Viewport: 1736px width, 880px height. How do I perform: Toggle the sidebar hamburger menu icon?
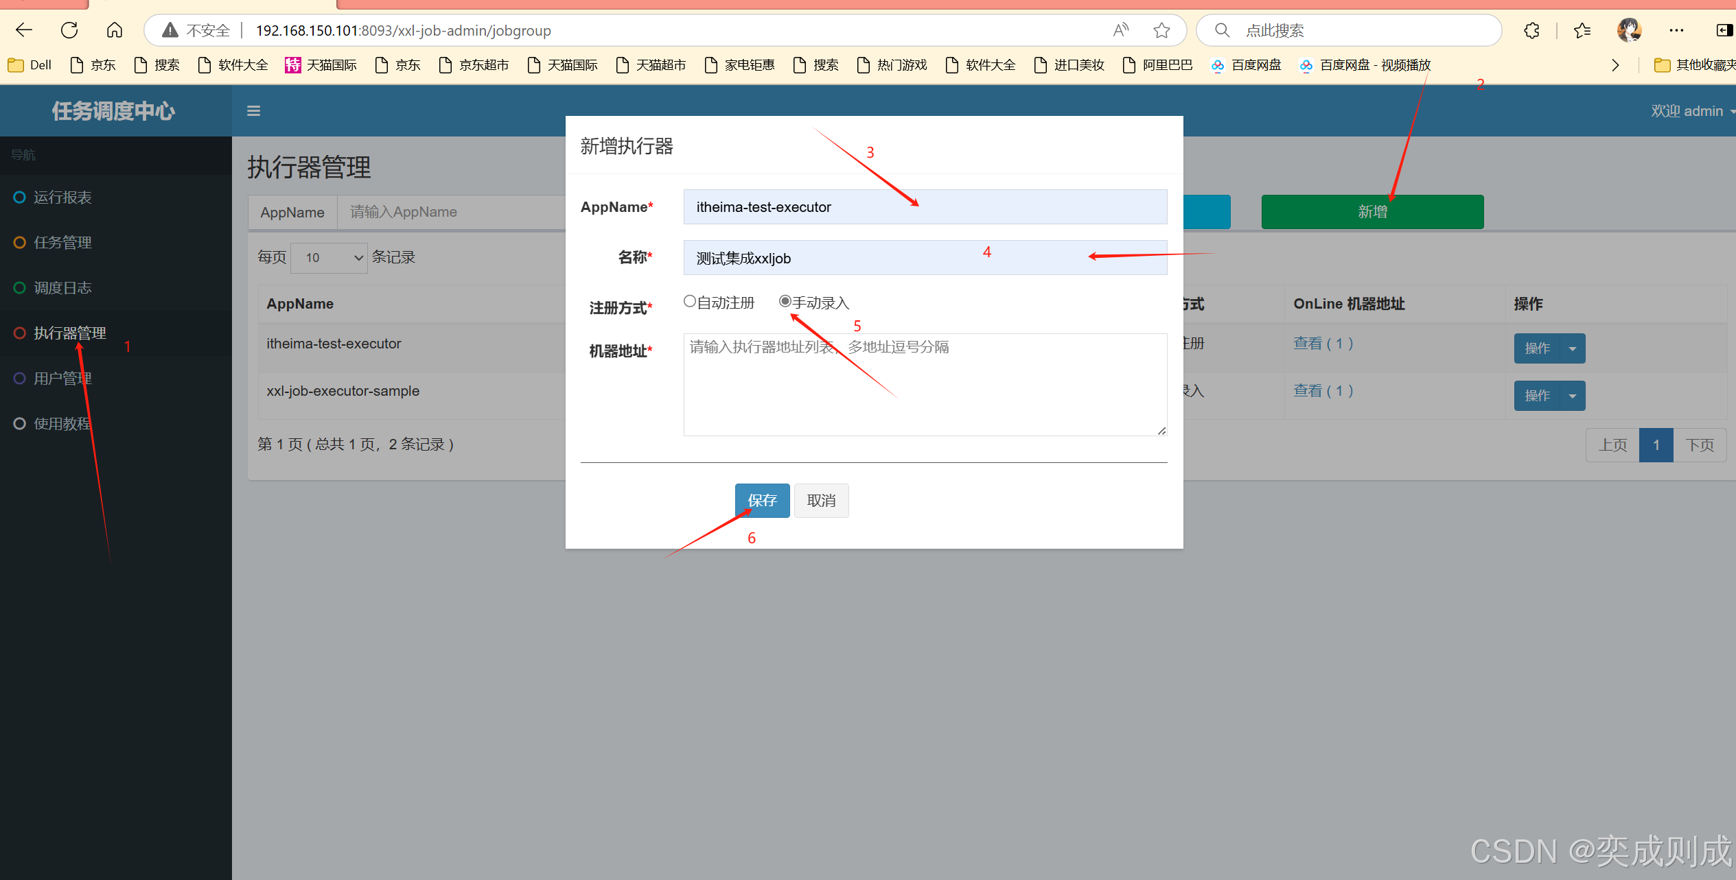click(253, 111)
